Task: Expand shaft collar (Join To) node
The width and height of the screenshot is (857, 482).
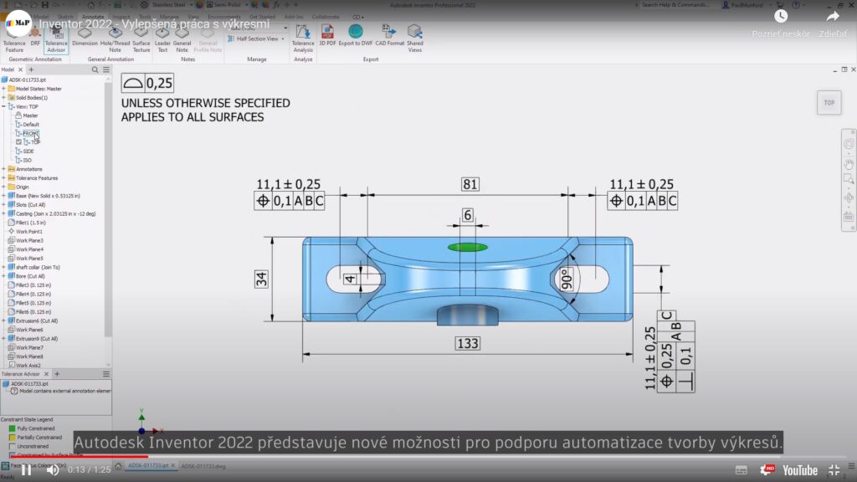Action: tap(4, 267)
